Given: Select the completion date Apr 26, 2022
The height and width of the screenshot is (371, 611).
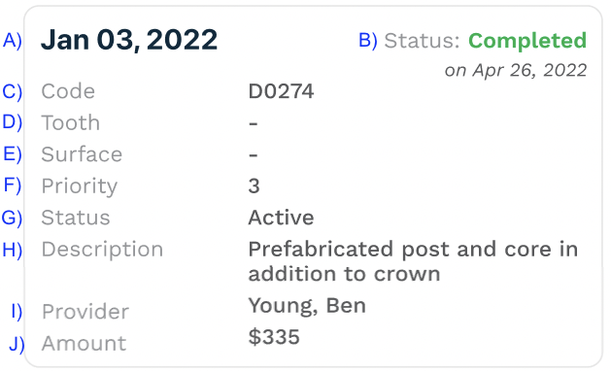Looking at the screenshot, I should click(x=529, y=71).
